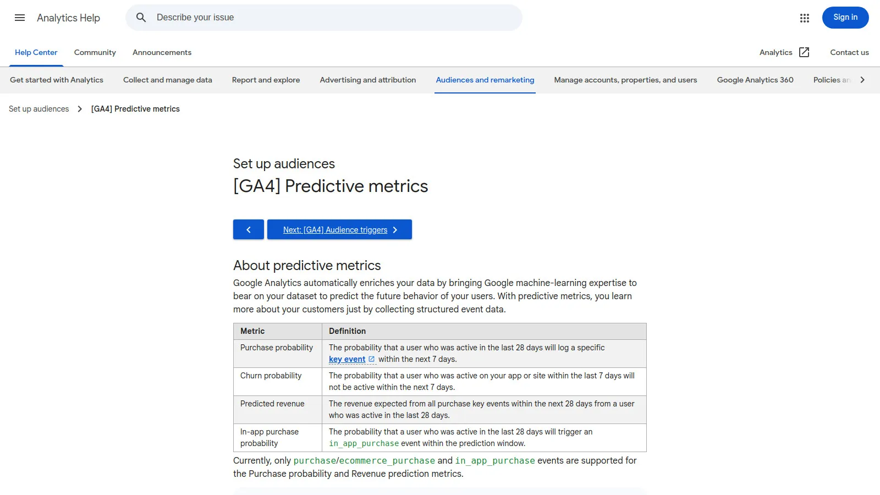The image size is (880, 495).
Task: Open Audiences and remarketing category
Action: pos(485,80)
